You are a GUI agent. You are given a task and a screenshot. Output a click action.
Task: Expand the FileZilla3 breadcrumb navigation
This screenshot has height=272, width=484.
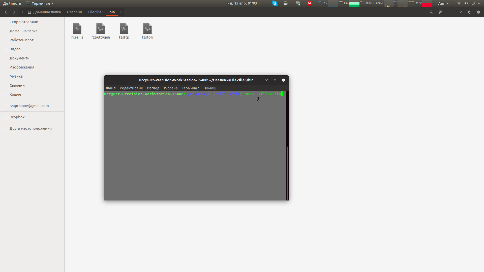click(95, 12)
